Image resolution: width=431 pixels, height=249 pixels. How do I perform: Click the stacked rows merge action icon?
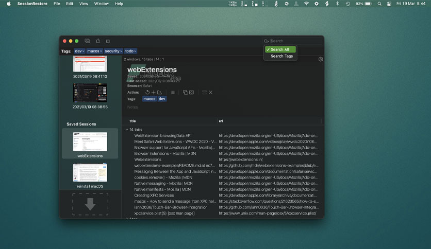click(x=204, y=93)
